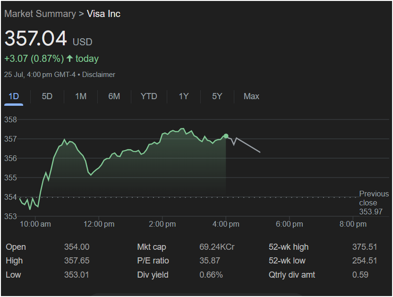Select the Max range tab
Screen dimensions: 393x297
point(251,96)
